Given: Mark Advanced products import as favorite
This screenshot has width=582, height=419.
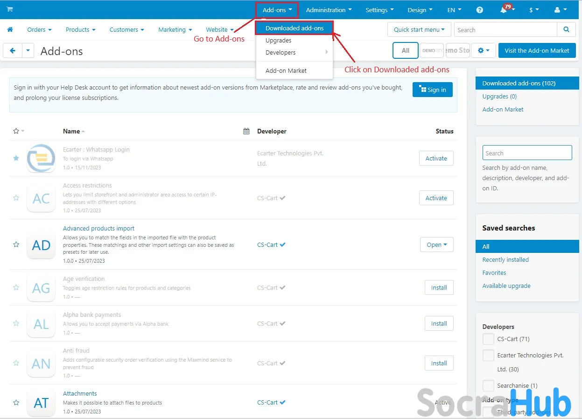Looking at the screenshot, I should 16,244.
